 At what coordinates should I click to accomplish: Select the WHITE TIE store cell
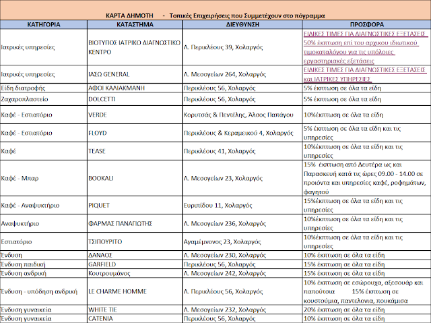(x=135, y=310)
